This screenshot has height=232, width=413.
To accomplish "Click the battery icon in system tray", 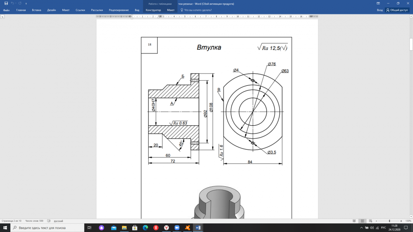I will [x=367, y=228].
